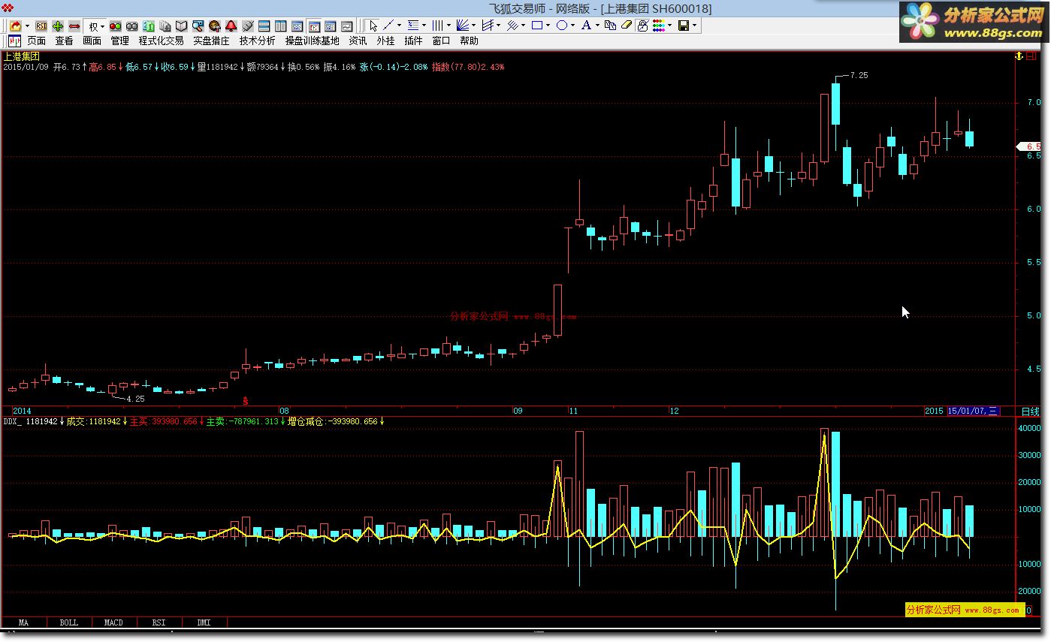Click the red horizontal double-arrow icon
Screen dimensions: 1051x642
[x=74, y=26]
